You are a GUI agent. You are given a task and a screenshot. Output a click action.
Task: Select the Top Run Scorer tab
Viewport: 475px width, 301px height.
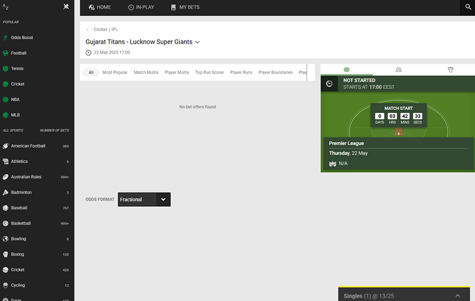(x=210, y=72)
